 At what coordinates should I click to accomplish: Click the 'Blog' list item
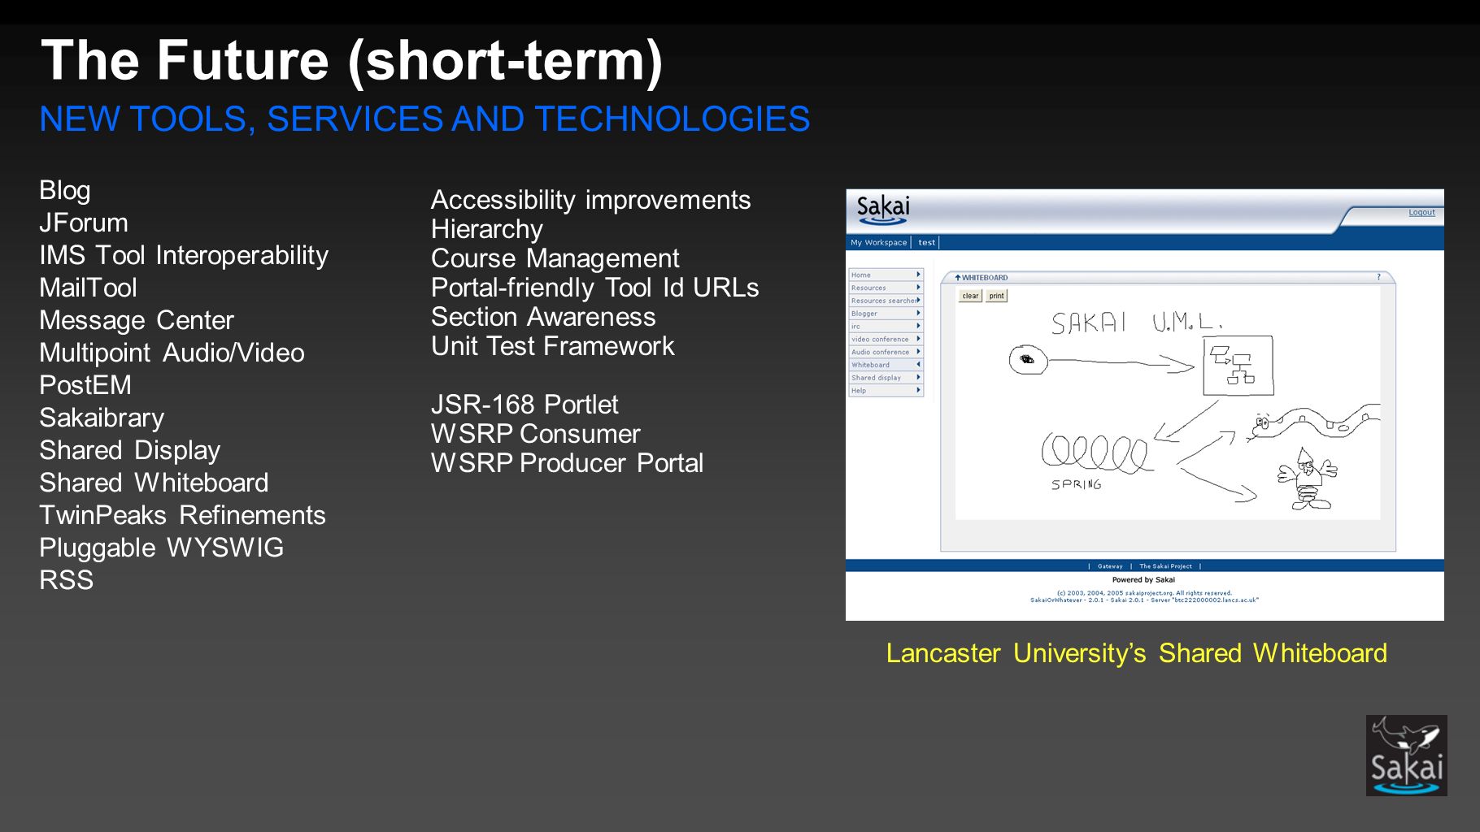click(x=65, y=191)
